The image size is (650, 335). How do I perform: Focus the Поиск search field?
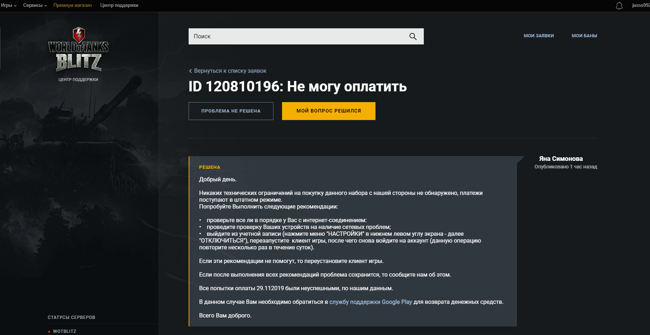click(x=306, y=36)
